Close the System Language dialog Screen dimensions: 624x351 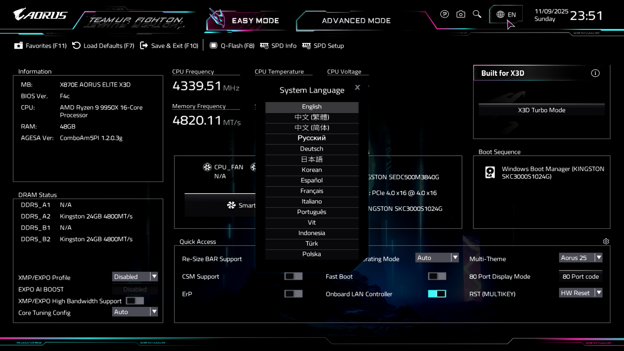click(357, 87)
